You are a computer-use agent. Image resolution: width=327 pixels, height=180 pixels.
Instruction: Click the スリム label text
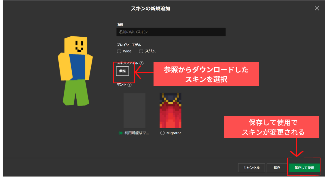[150, 51]
